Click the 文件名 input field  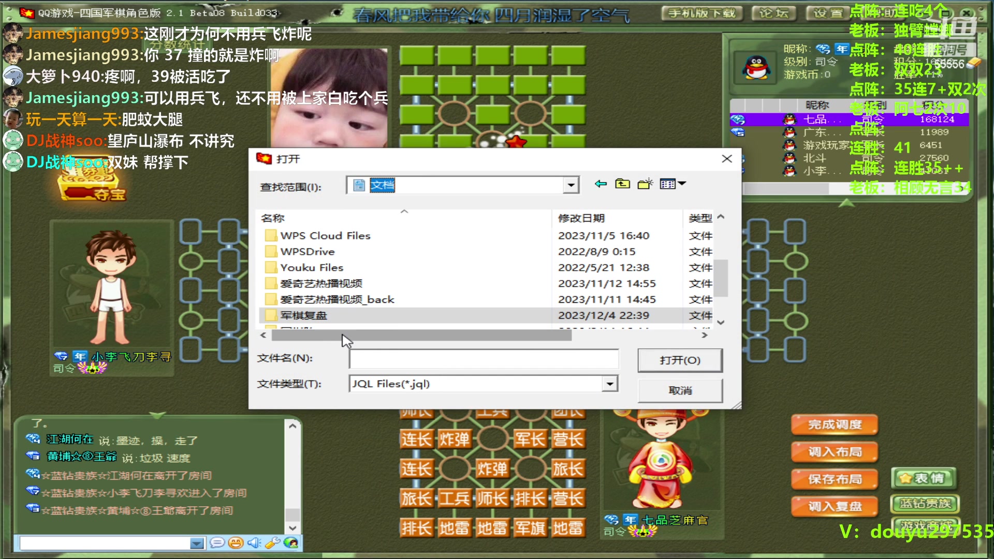pos(484,358)
